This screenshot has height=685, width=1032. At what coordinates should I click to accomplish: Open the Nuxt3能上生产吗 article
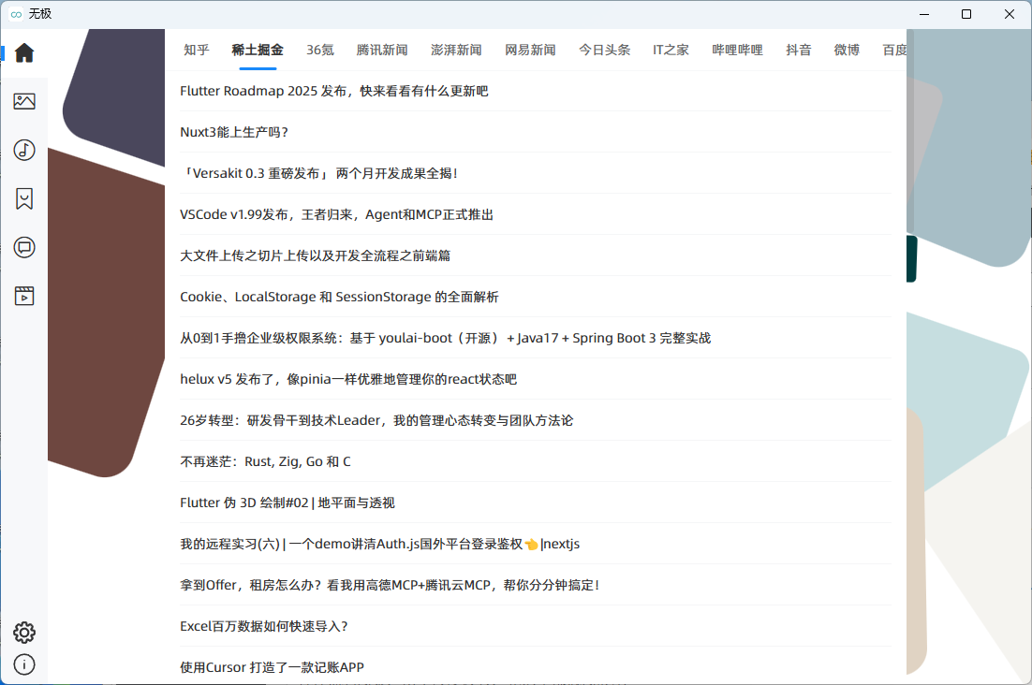[x=234, y=132]
